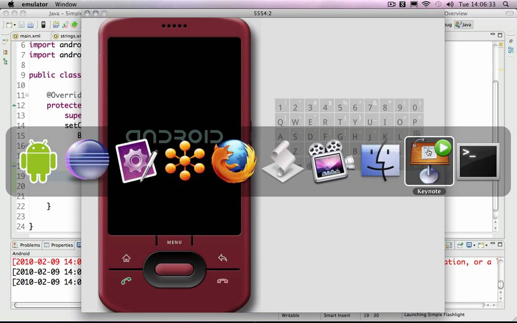Choose the film-camera screen recorder app in the switcher
The image size is (517, 323).
pos(331,161)
